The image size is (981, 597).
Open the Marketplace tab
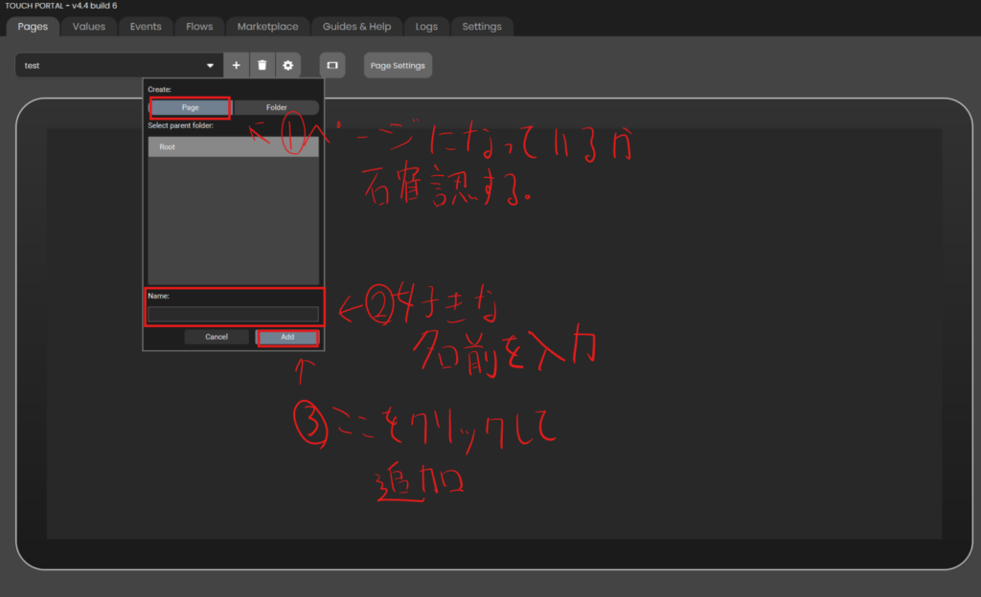[268, 27]
